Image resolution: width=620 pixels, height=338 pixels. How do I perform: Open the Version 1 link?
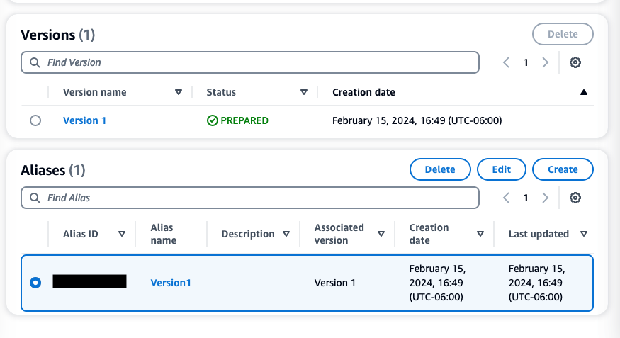click(x=84, y=120)
